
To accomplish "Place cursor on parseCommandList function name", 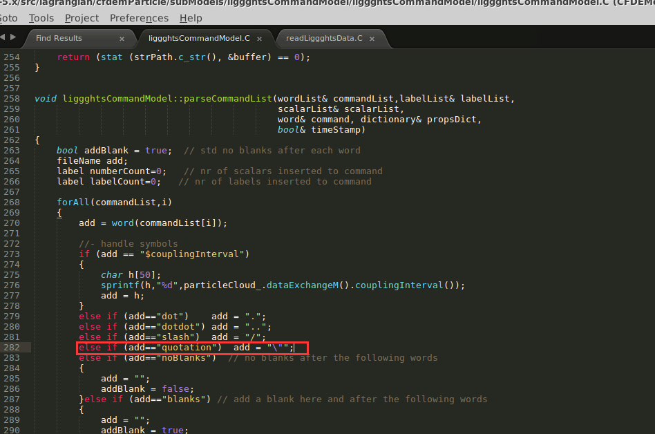I will click(228, 99).
